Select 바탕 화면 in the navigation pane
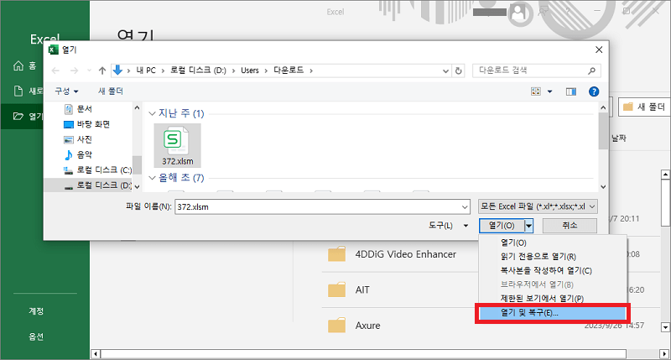Viewport: 671px width, 360px height. (87, 124)
